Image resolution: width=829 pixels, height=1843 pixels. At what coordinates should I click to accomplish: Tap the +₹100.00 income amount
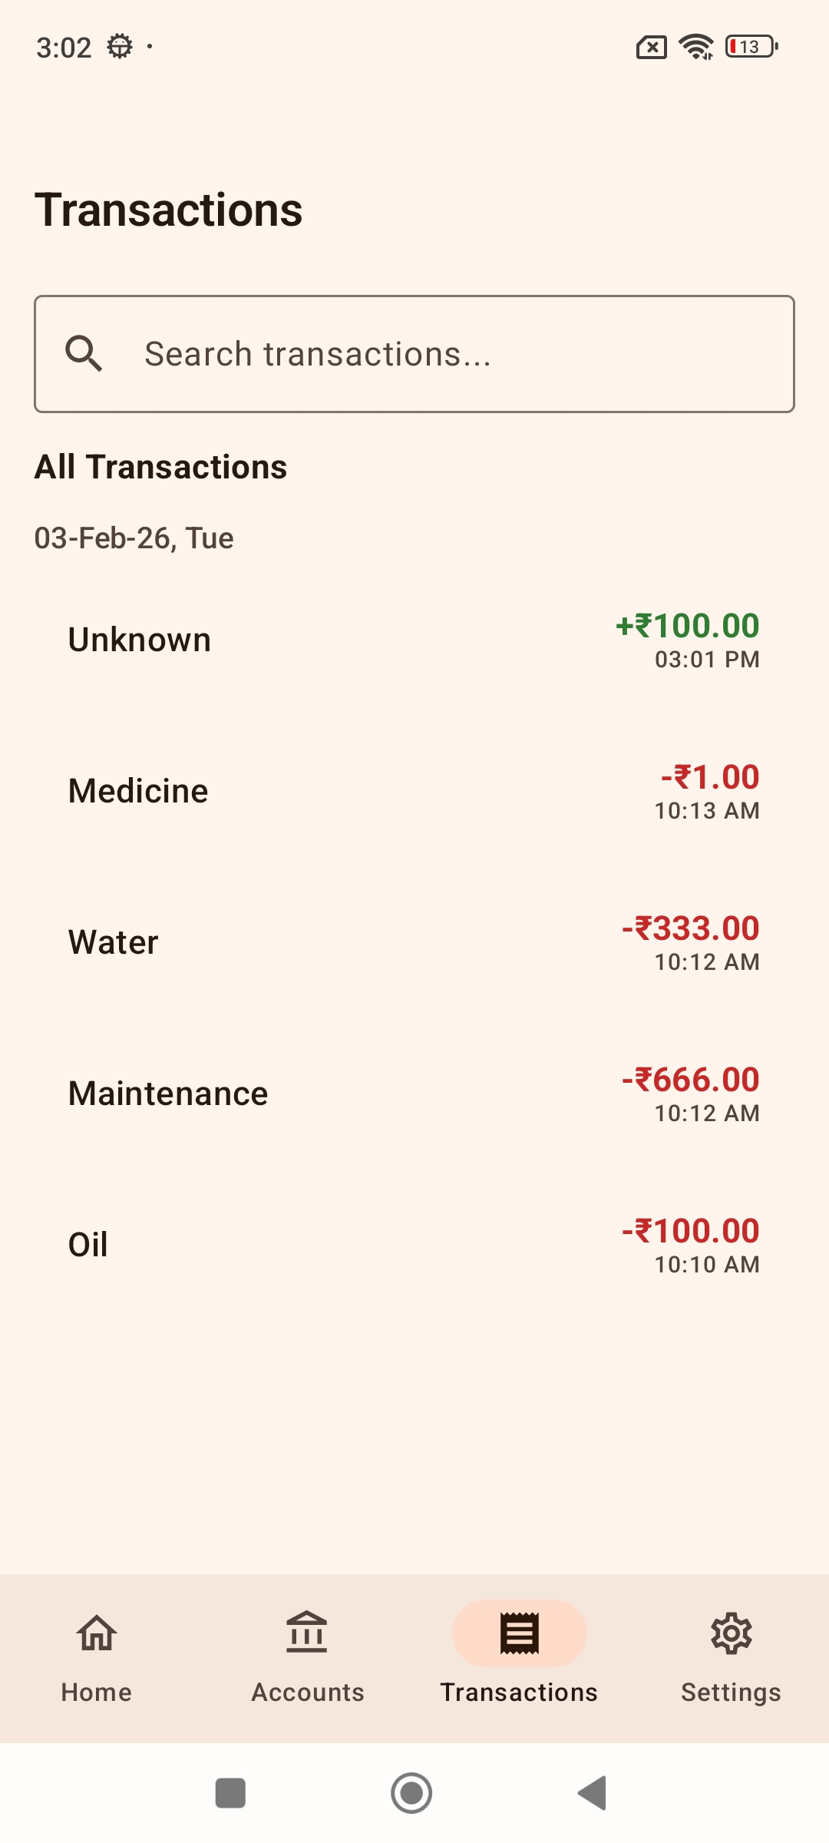(688, 626)
